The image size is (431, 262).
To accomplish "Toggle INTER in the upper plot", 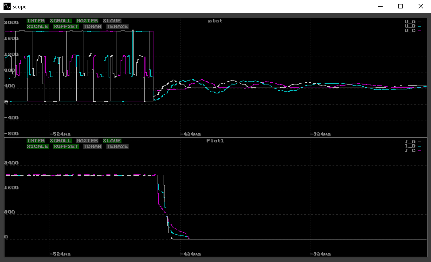I will [x=36, y=21].
